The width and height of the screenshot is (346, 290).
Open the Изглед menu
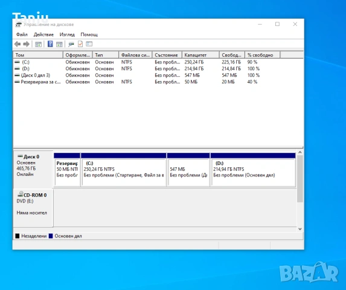pyautogui.click(x=67, y=34)
